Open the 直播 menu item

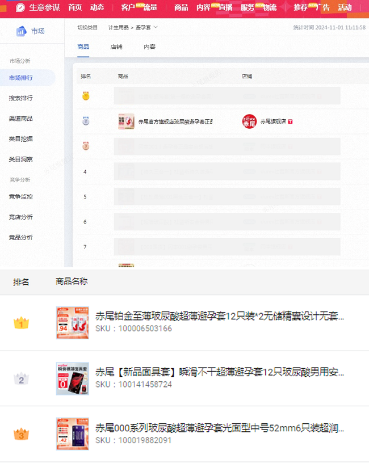point(225,7)
